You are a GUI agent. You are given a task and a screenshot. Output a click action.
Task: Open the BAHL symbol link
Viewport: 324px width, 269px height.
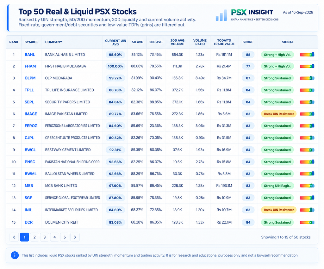point(30,55)
